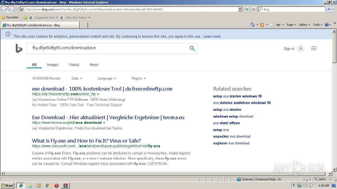The image size is (337, 189).
Task: Open Favorites star button
Action: coord(10,17)
